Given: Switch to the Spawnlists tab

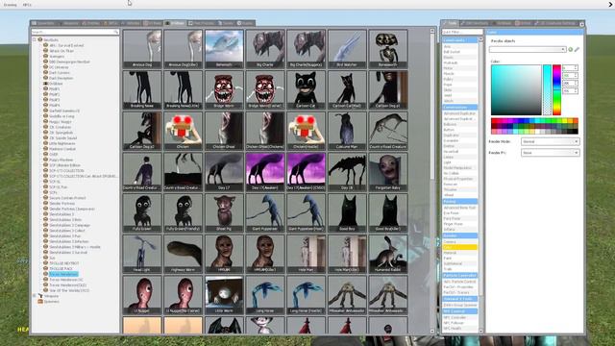Looking at the screenshot, I should click(x=43, y=23).
